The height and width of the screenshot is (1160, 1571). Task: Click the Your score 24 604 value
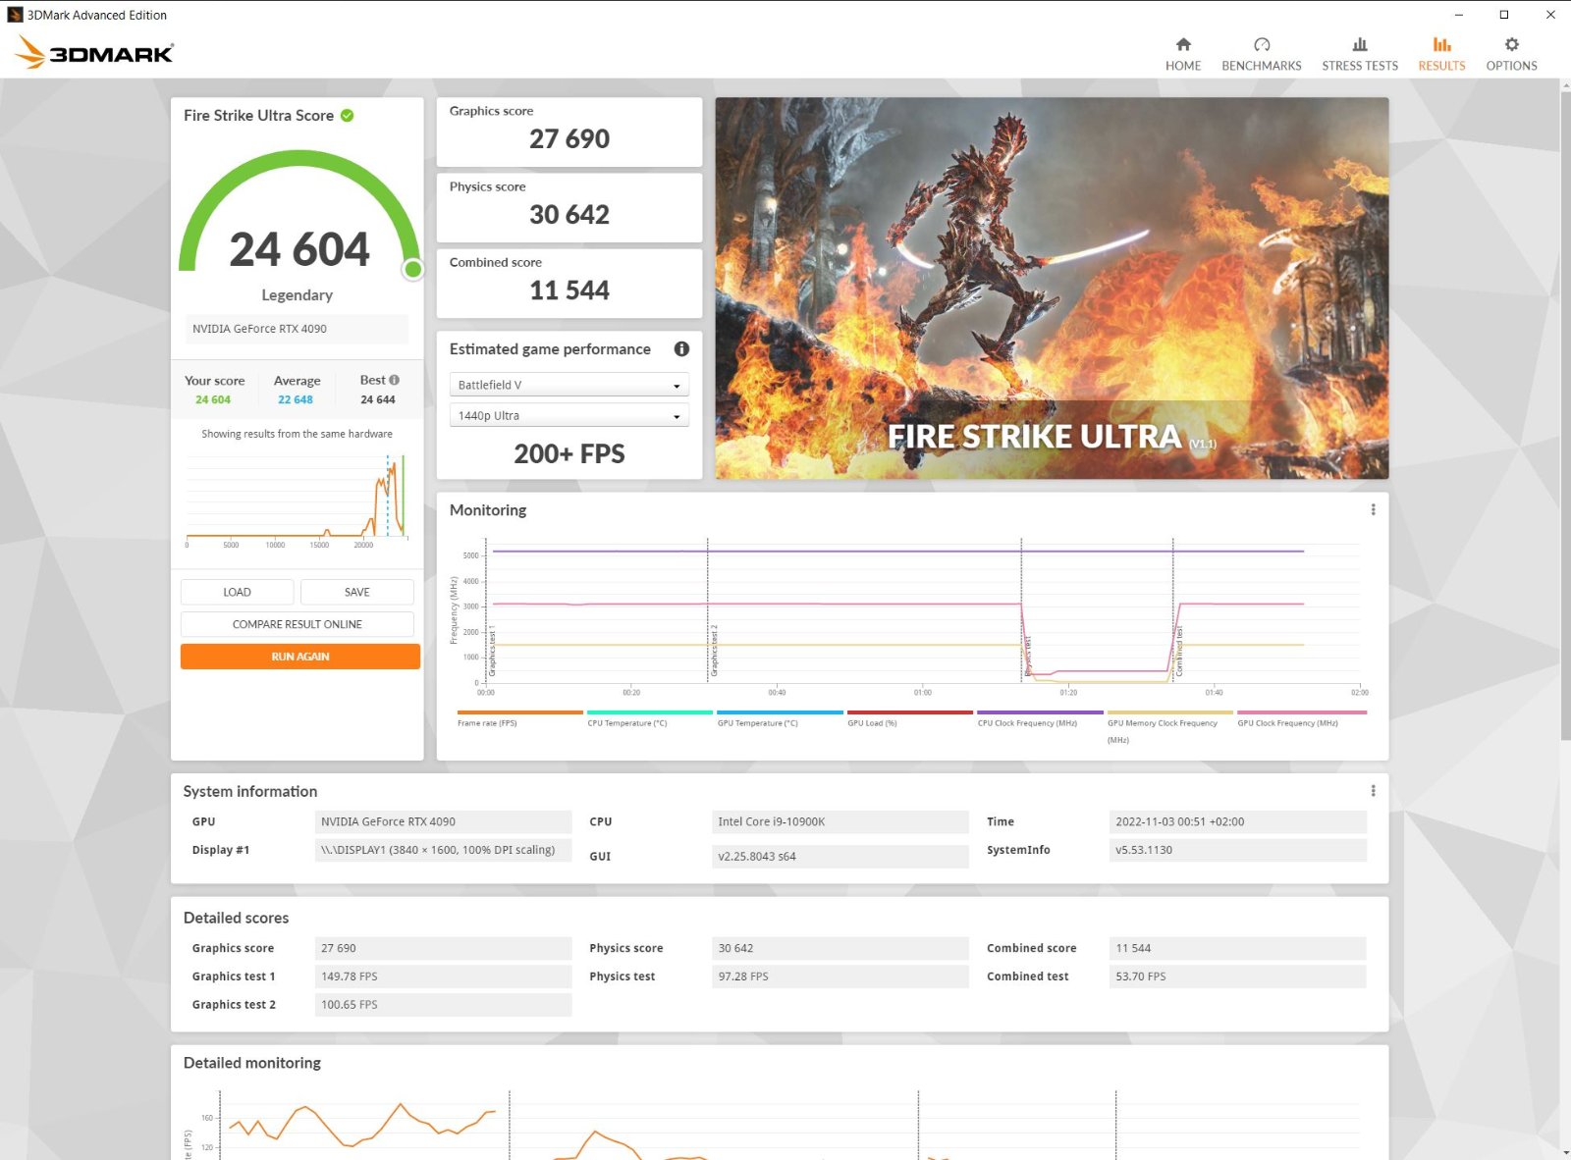213,399
